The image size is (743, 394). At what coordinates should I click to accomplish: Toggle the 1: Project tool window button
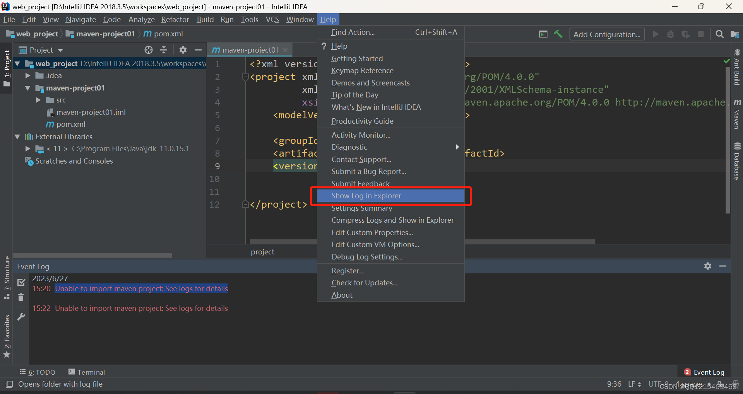tap(7, 68)
